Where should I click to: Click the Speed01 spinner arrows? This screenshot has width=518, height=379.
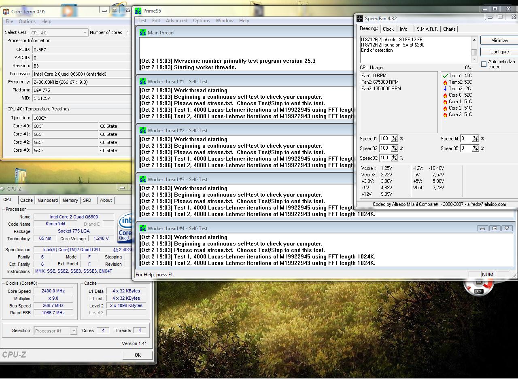click(395, 139)
